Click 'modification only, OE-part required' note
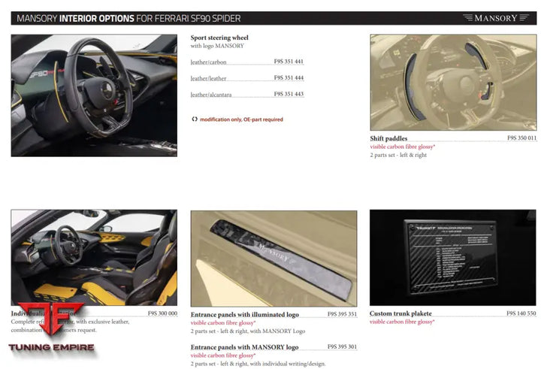This screenshot has width=541, height=369. (241, 119)
